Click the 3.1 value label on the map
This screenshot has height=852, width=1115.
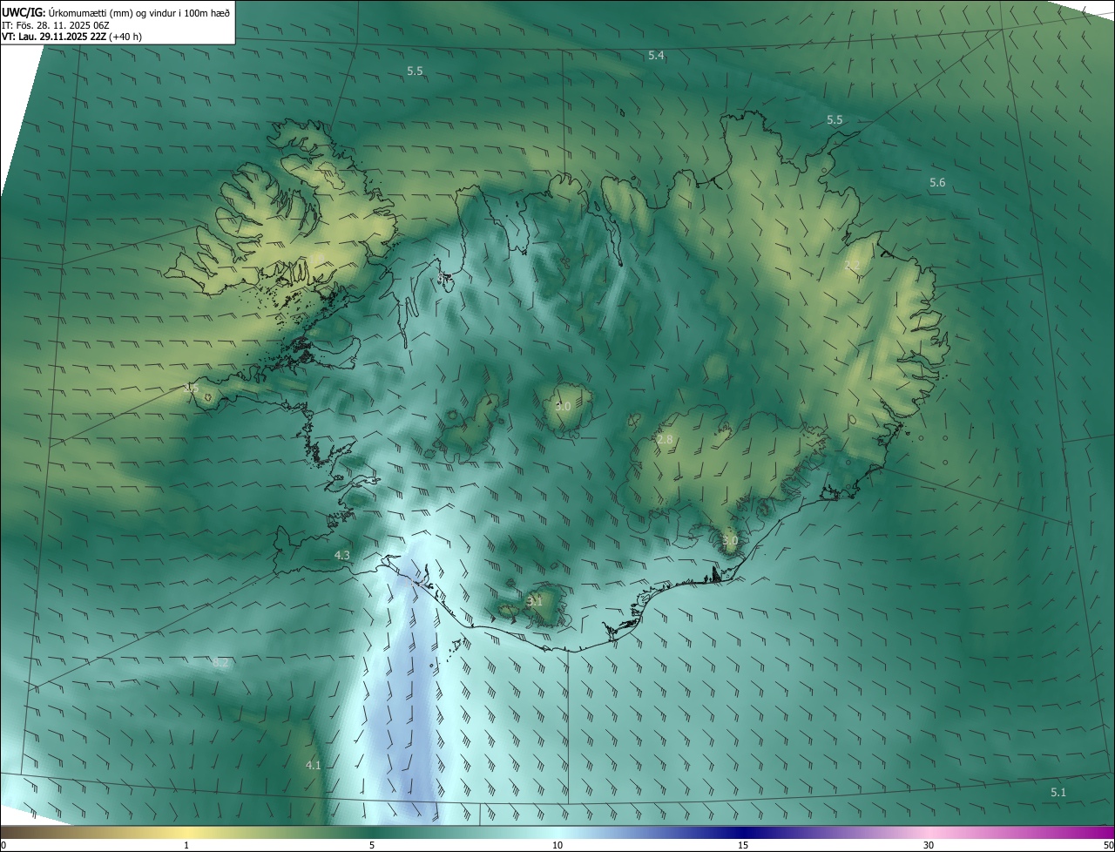(x=535, y=602)
